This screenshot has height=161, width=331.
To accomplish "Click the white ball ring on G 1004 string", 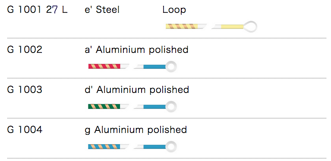I will click(x=171, y=146).
